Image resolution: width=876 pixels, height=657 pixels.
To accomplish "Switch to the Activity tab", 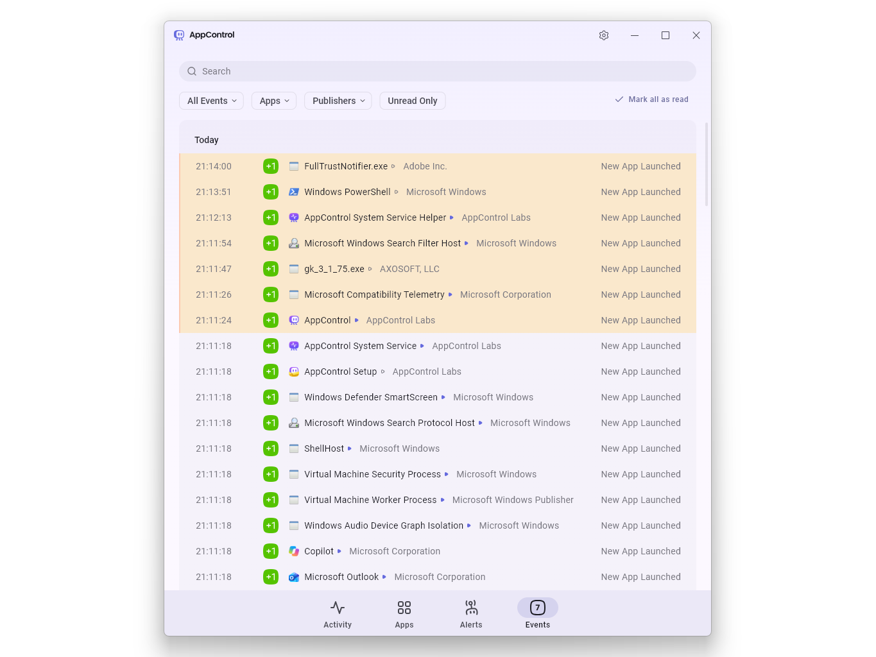I will pos(338,614).
